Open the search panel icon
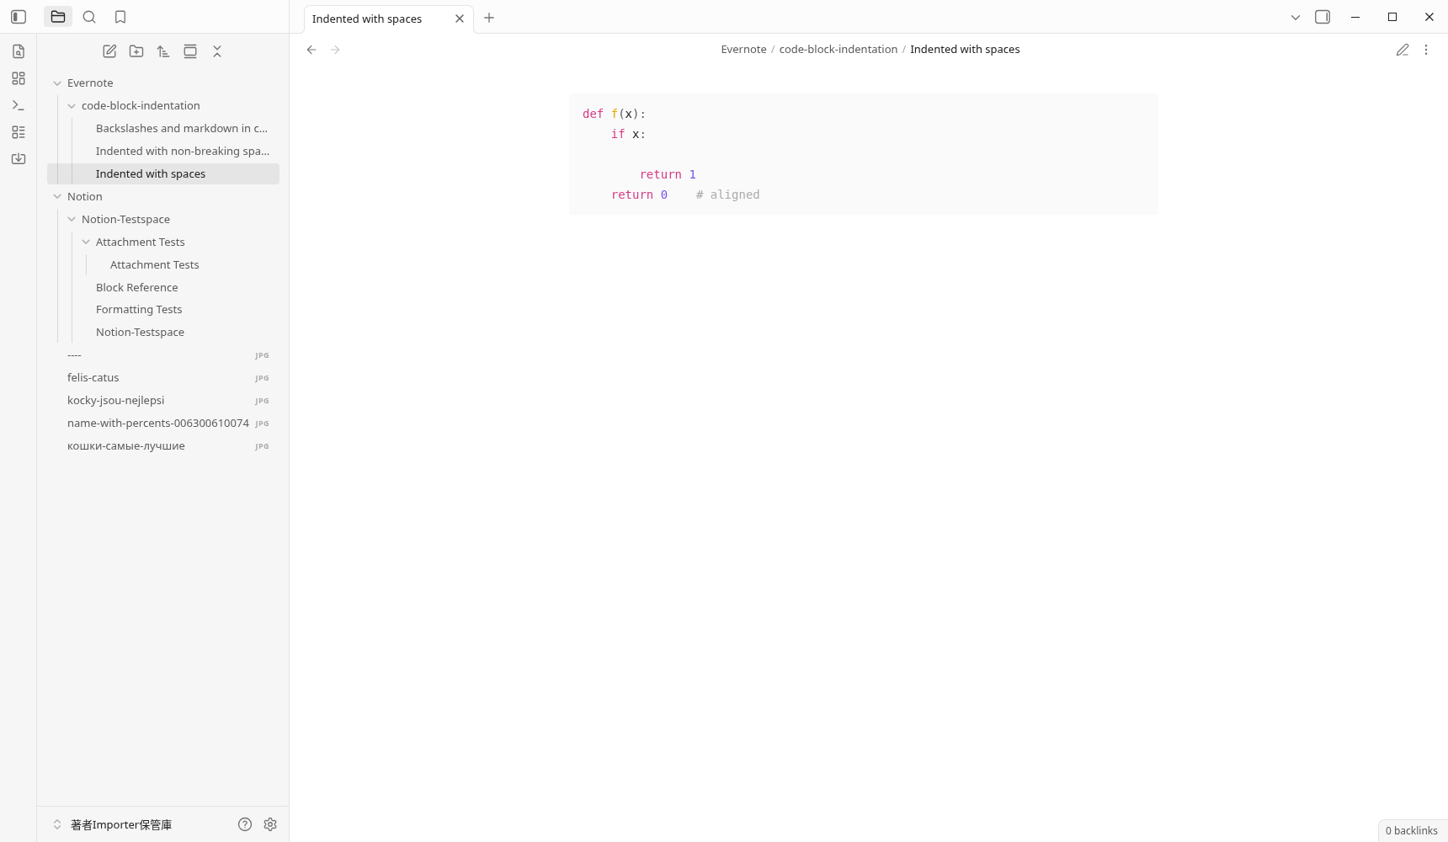Image resolution: width=1448 pixels, height=842 pixels. click(x=89, y=17)
